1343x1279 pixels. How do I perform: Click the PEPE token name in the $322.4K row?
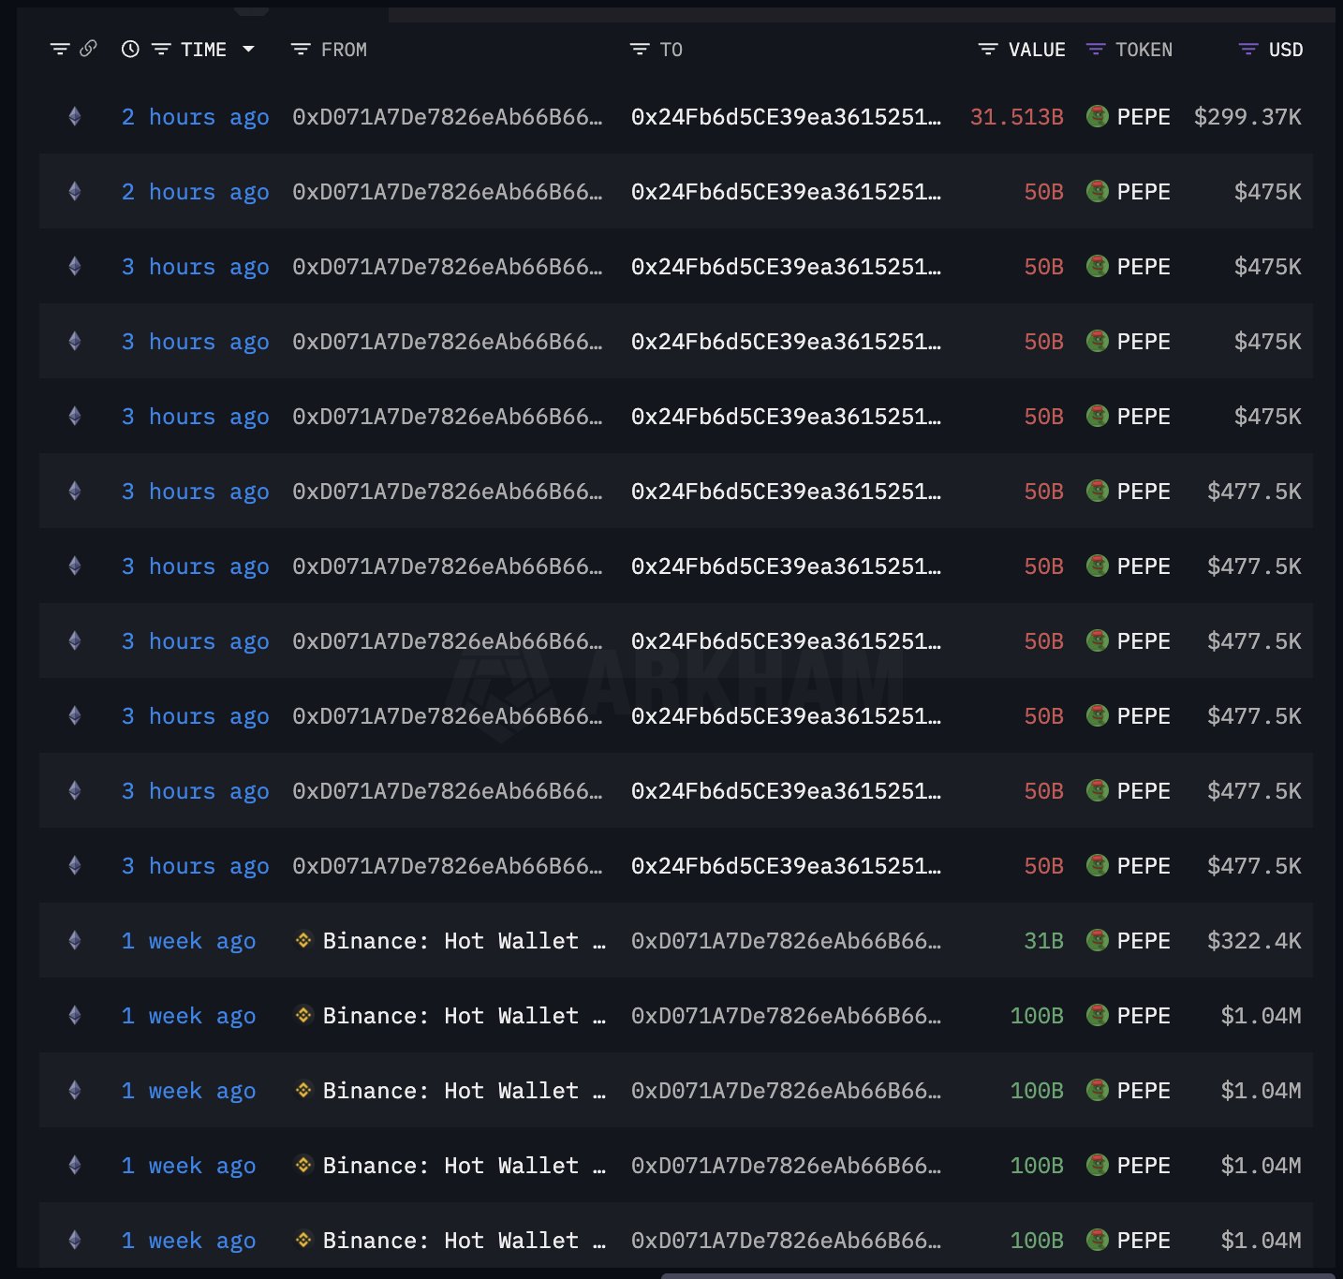tap(1144, 941)
